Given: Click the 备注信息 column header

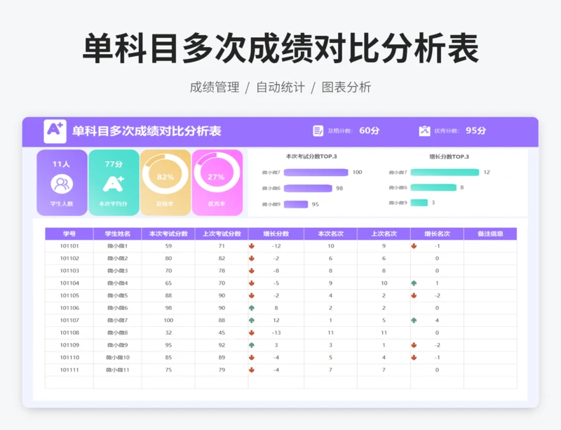Looking at the screenshot, I should click(x=490, y=234).
